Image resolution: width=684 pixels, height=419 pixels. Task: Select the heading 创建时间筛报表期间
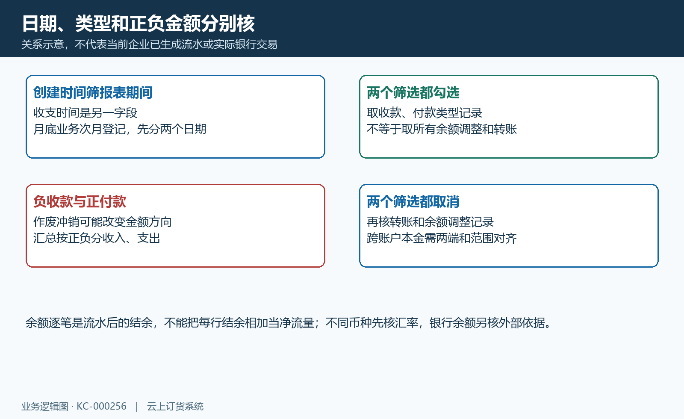click(x=93, y=92)
